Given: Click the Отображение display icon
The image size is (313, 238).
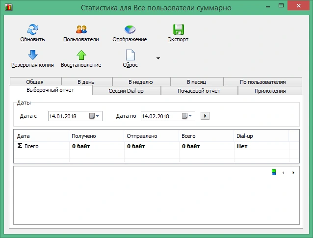Looking at the screenshot, I should [130, 29].
